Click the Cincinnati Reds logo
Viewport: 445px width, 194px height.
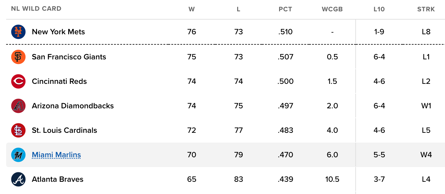pyautogui.click(x=18, y=81)
